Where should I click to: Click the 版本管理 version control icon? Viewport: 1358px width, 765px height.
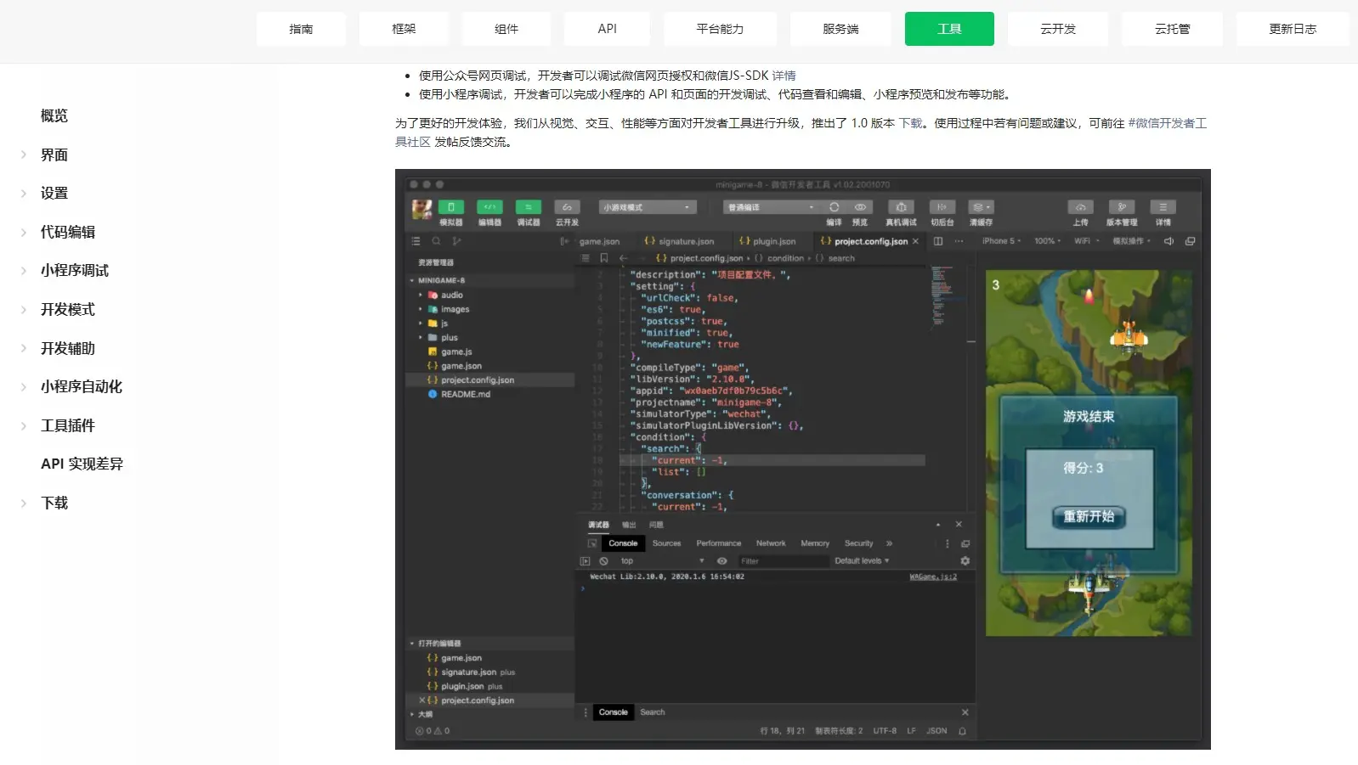coord(1122,207)
